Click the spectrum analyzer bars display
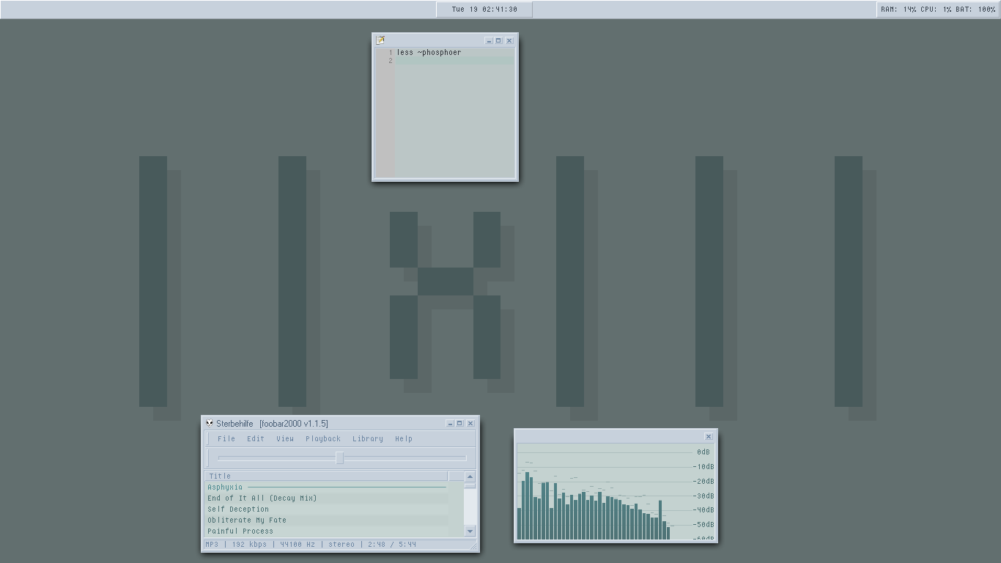1001x563 pixels. 605,492
